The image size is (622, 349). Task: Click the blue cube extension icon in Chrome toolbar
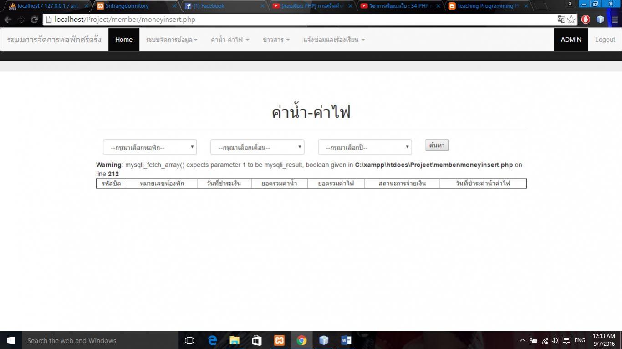click(x=600, y=20)
